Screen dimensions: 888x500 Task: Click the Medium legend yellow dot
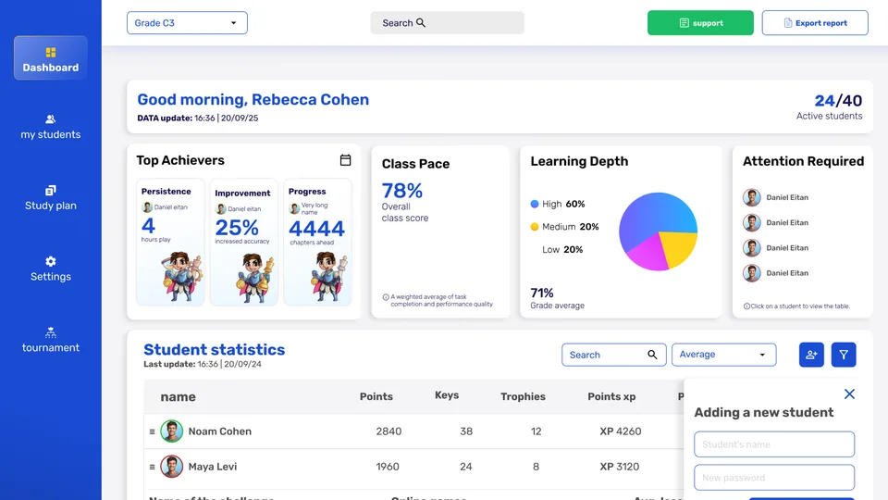coord(534,227)
